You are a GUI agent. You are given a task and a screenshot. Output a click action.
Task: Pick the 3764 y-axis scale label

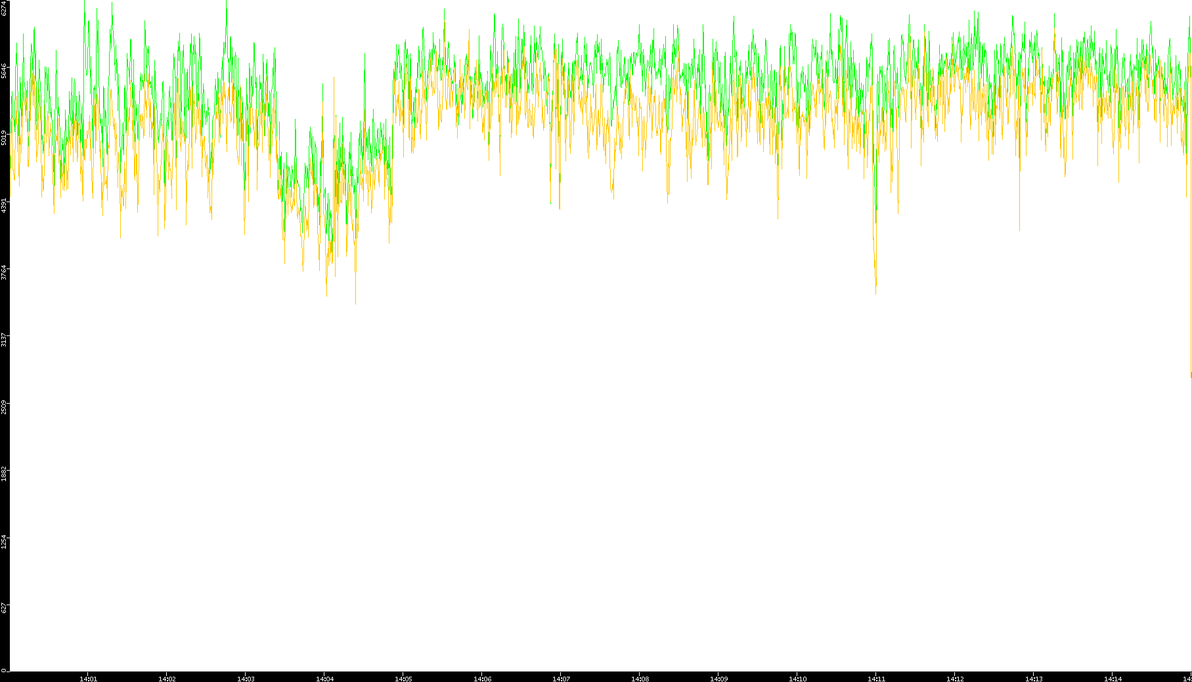[x=5, y=272]
